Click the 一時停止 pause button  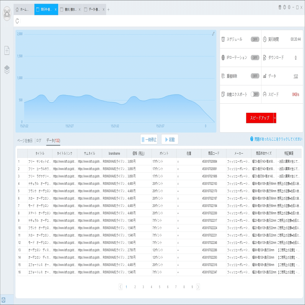[149, 139]
